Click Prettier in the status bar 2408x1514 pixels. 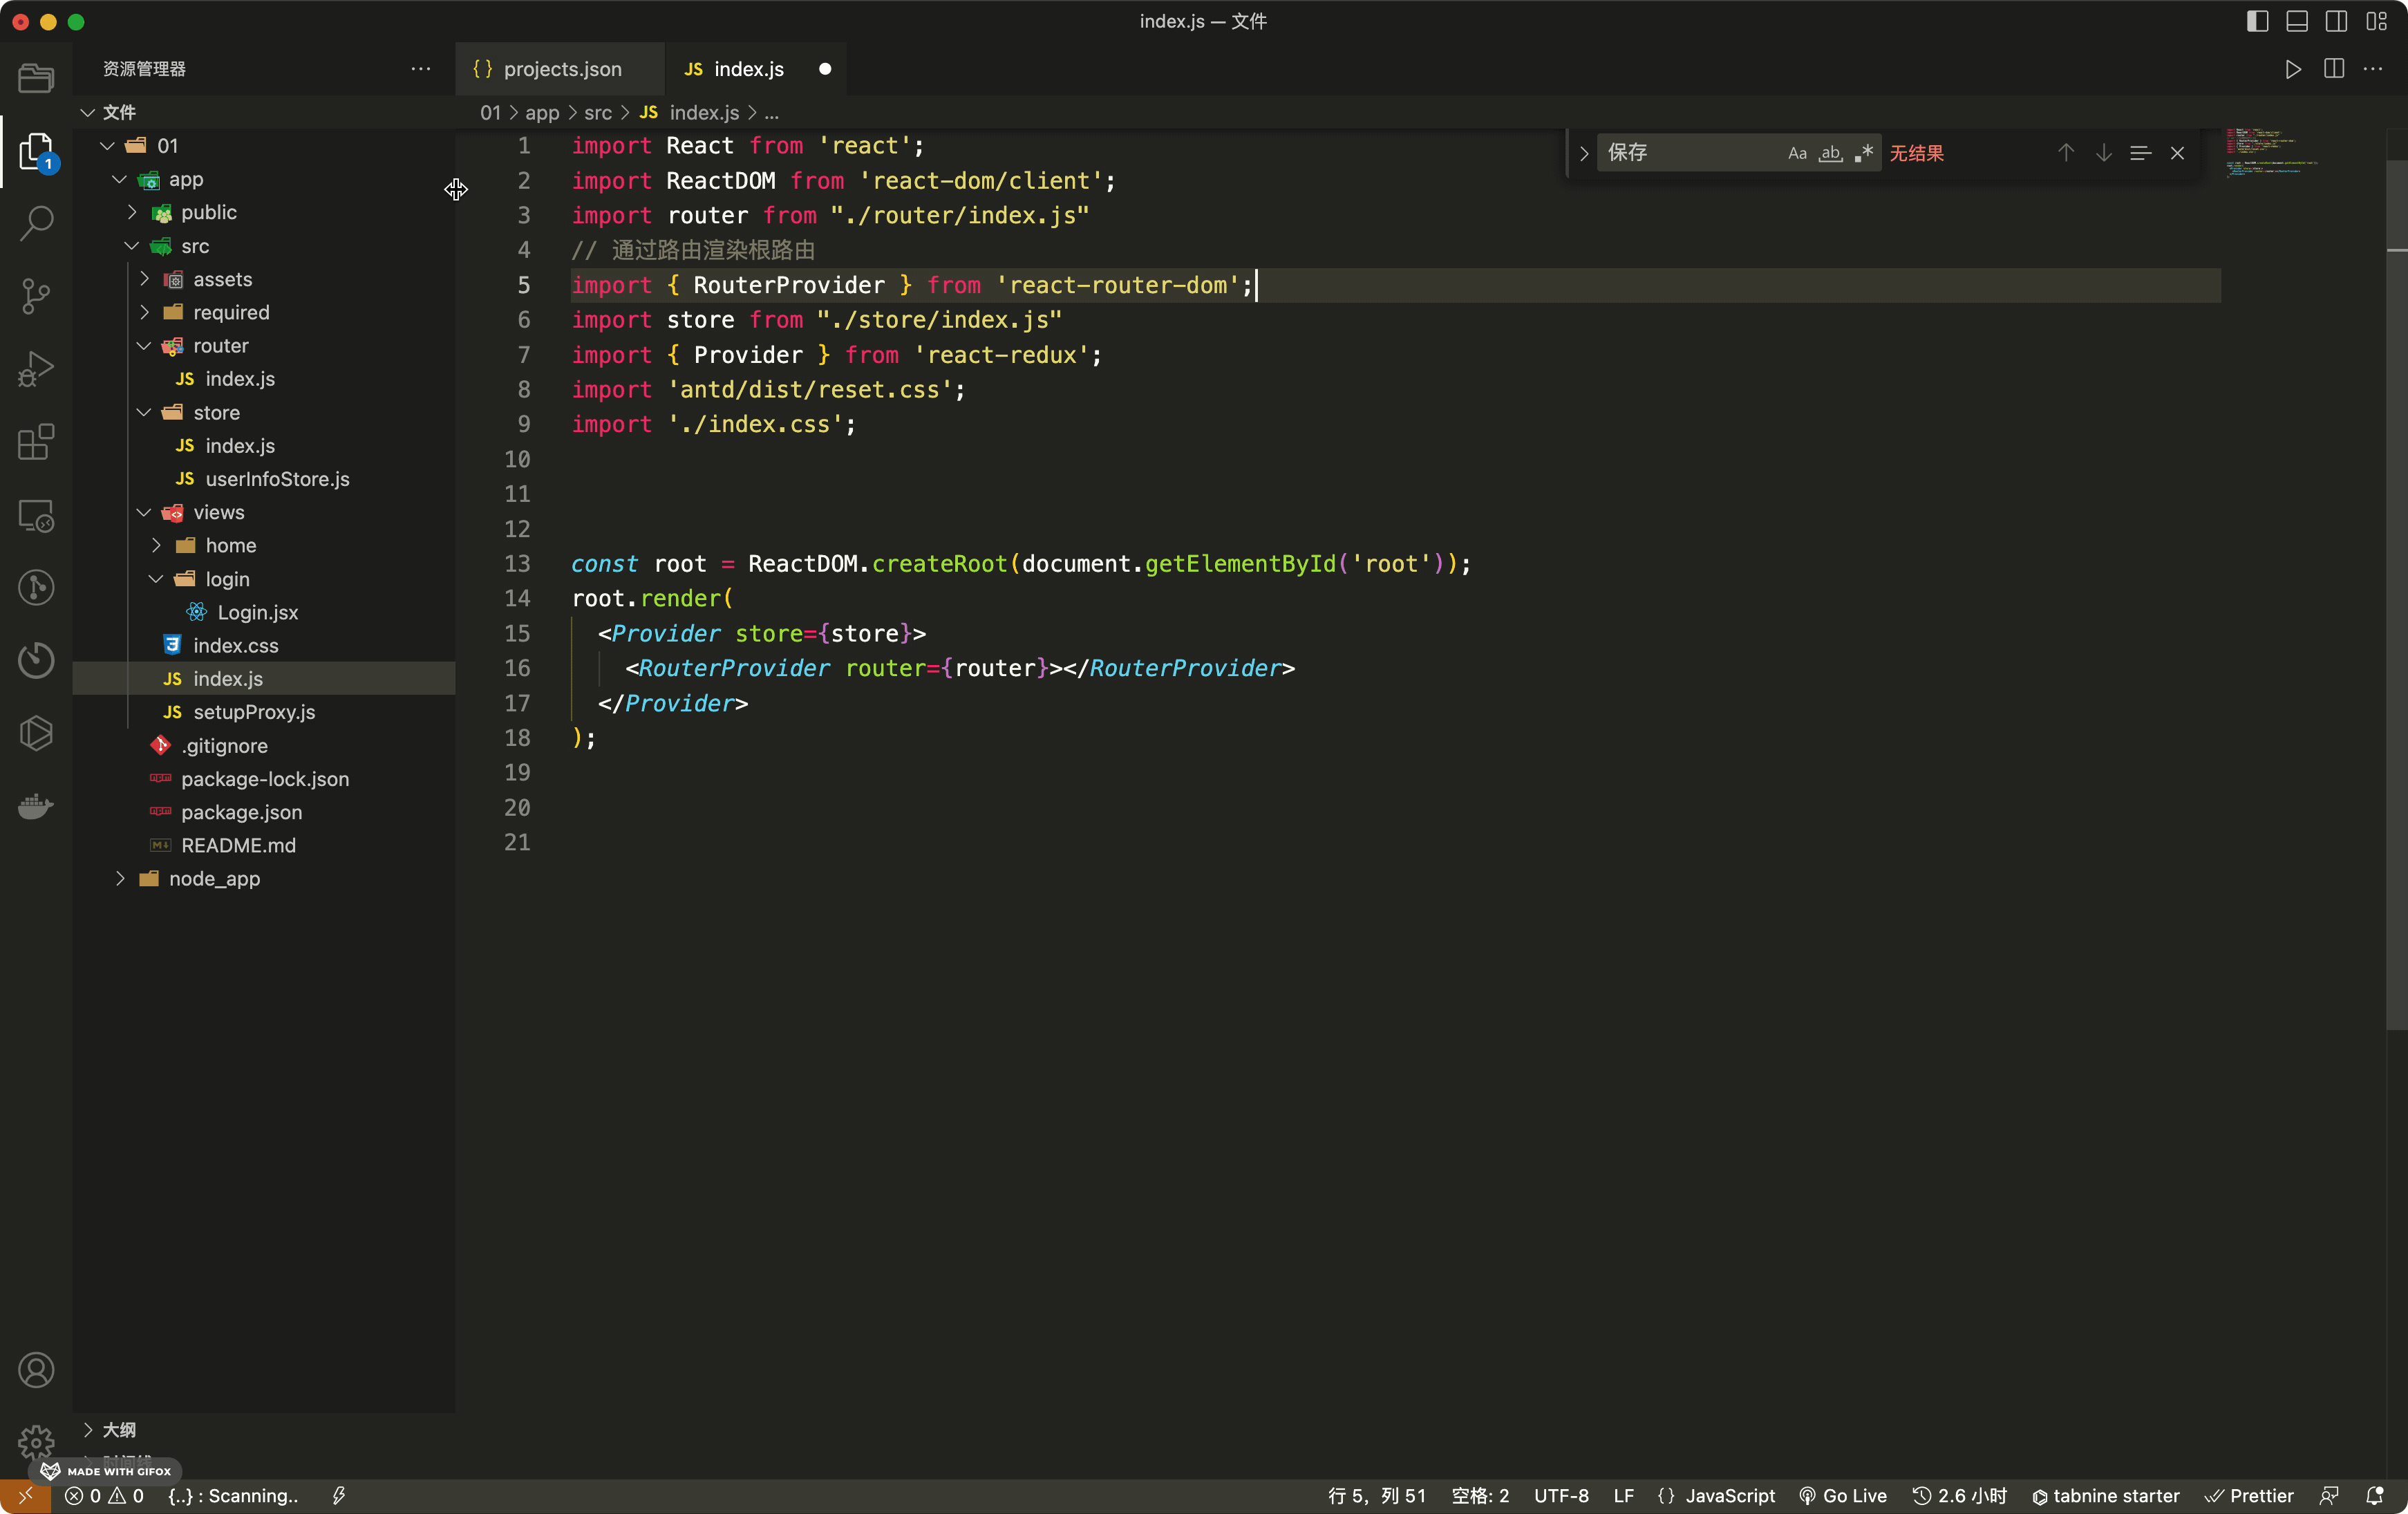[2249, 1495]
